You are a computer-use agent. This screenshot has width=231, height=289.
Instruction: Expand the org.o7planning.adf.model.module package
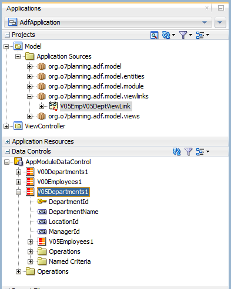(29, 86)
